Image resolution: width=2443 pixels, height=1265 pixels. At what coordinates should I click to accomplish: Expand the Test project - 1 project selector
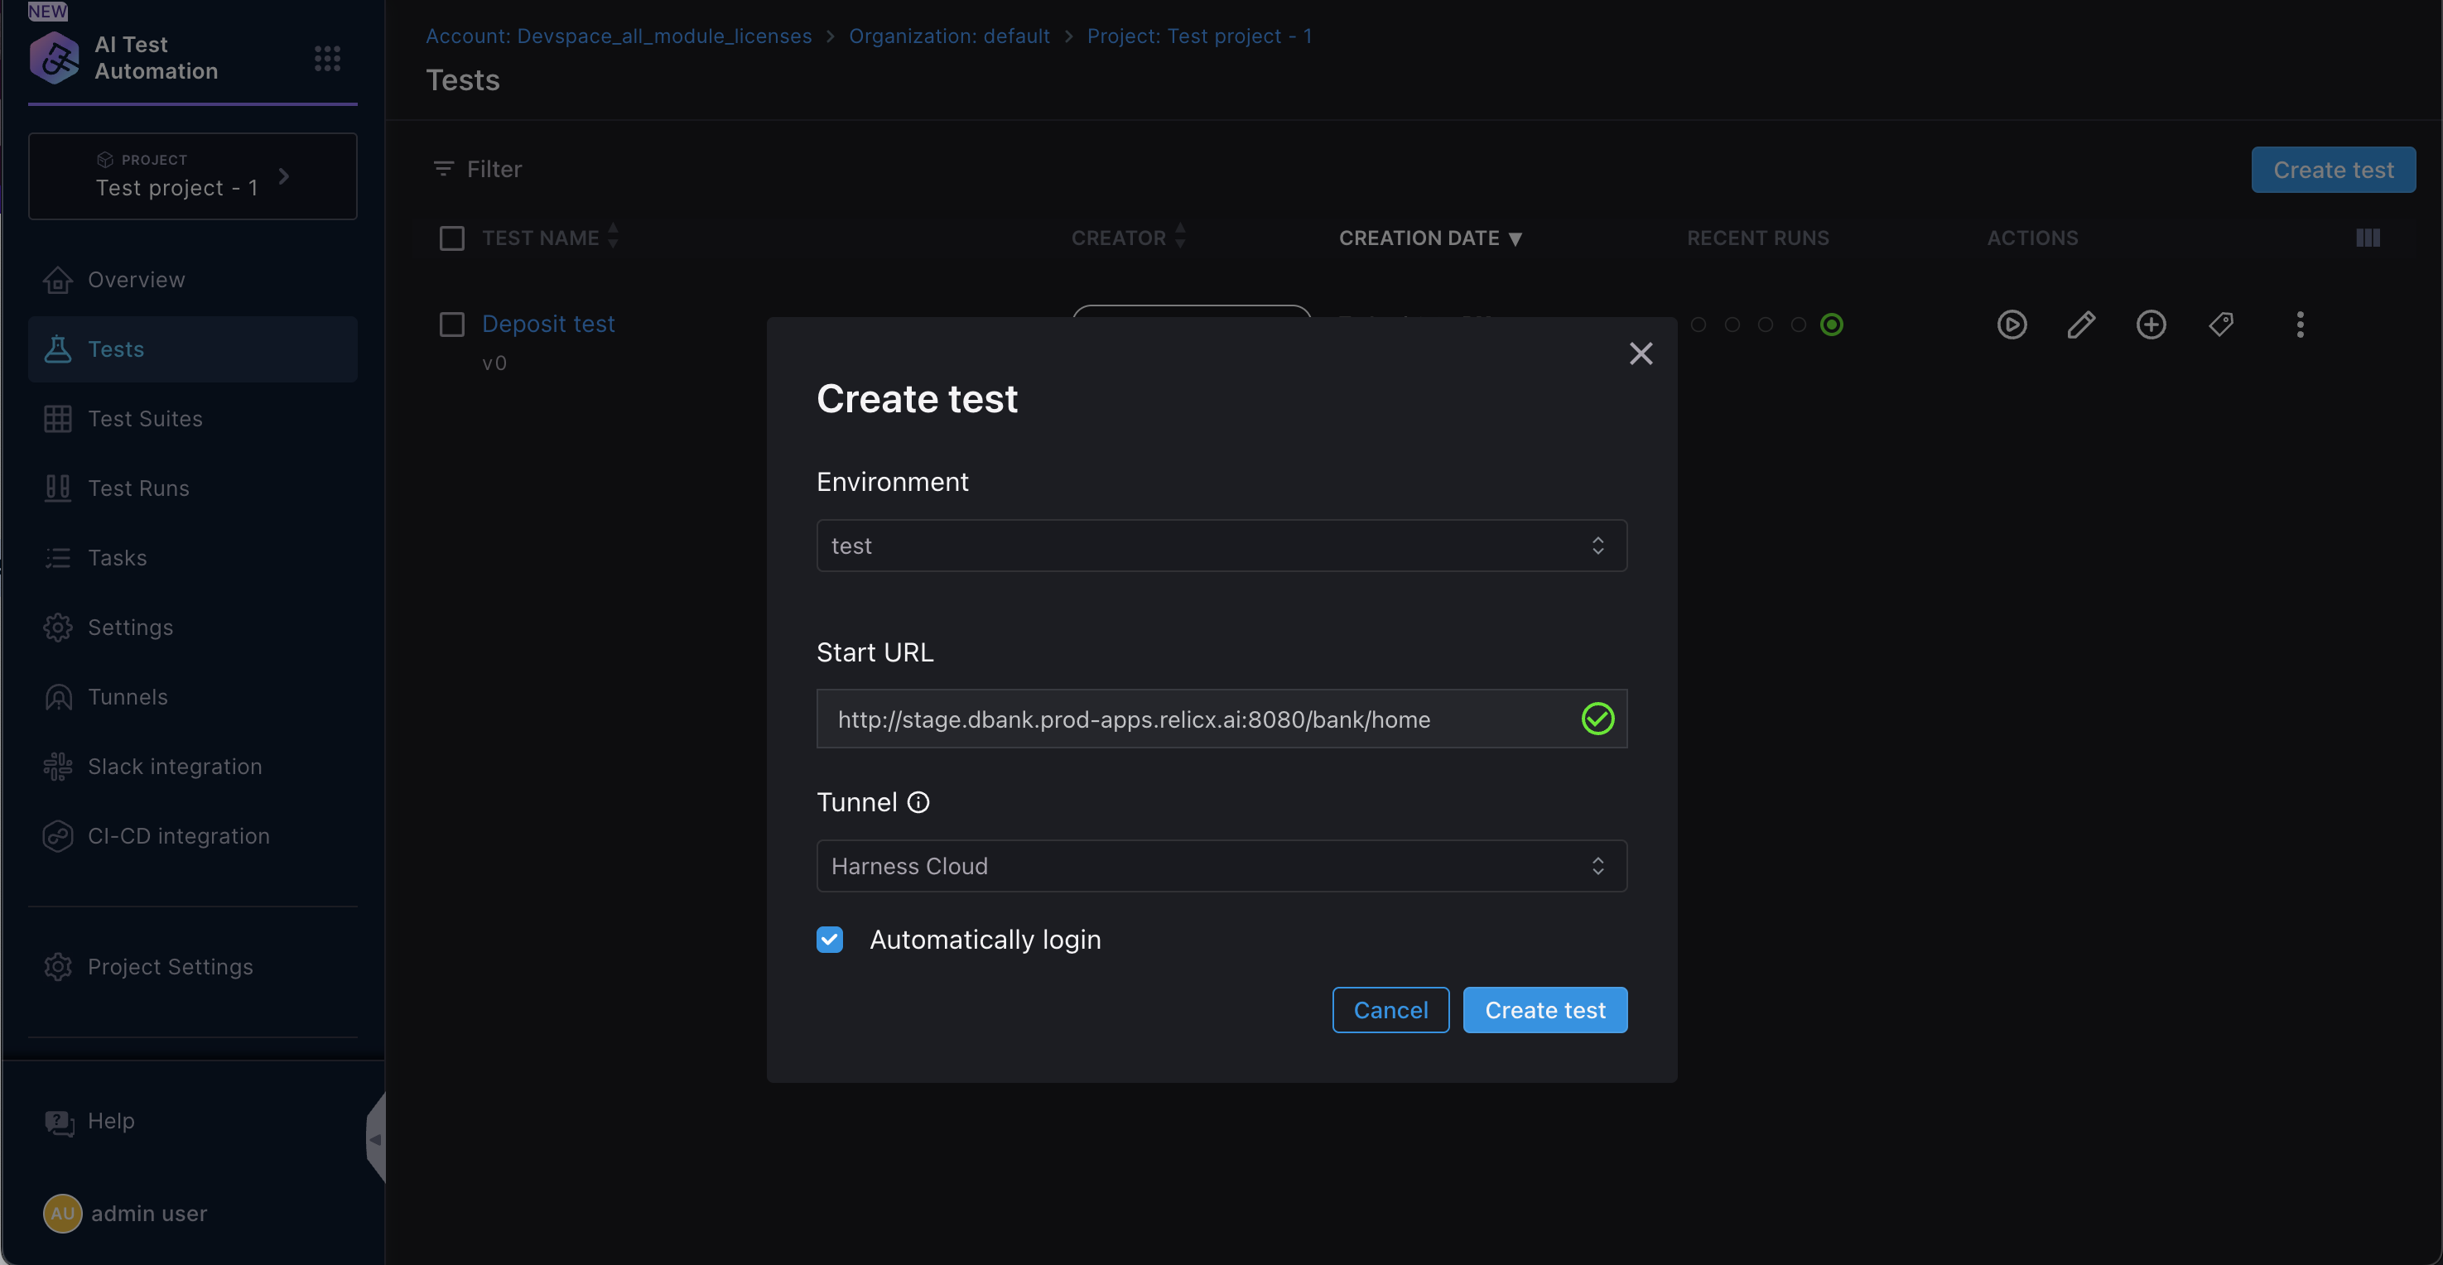[192, 176]
